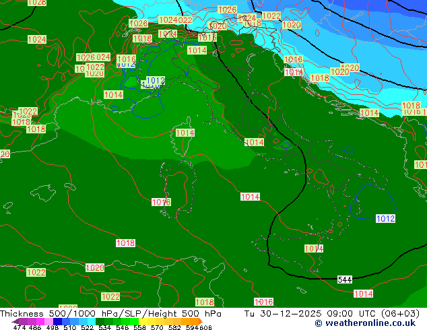Screen dimensions: 427x330
Task: Click the blue '1012' label over the Gulf of Genoa
Action: tap(156, 81)
